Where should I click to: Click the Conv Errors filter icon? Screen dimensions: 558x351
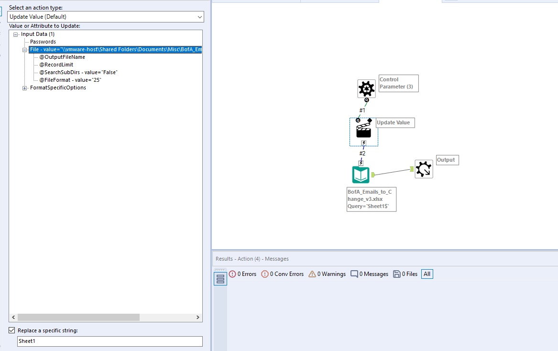coord(265,274)
